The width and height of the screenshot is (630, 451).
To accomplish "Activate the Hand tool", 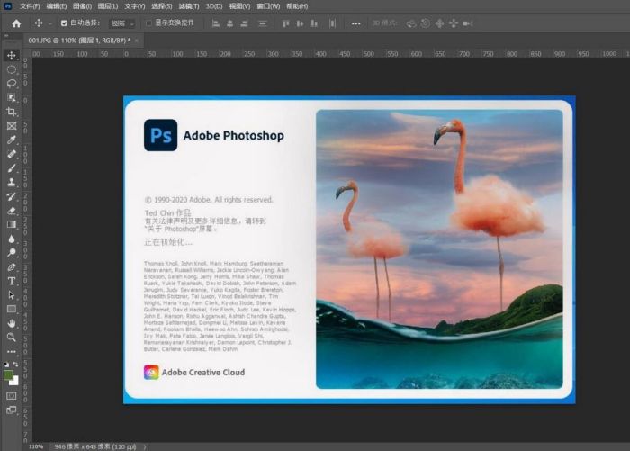I will [12, 322].
